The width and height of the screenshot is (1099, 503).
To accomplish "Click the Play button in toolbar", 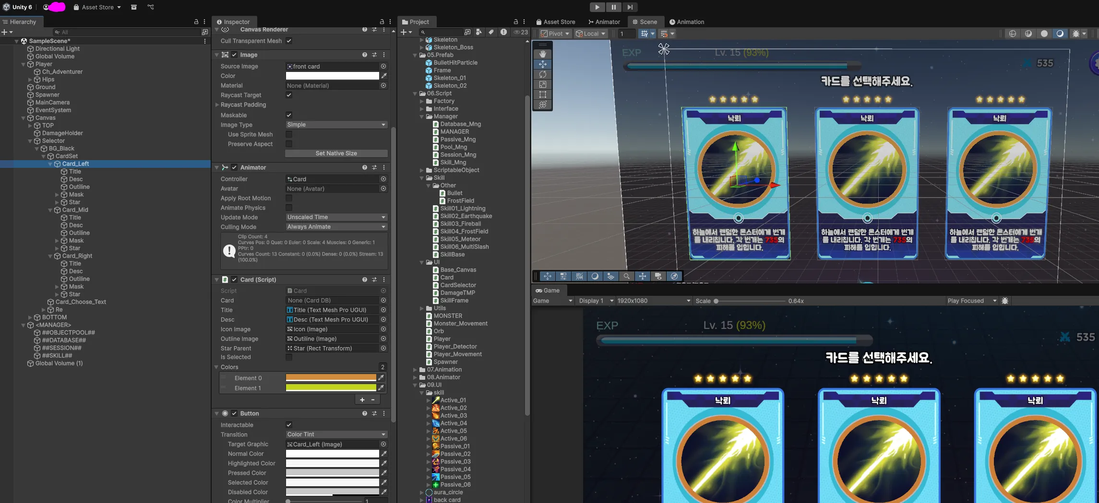I will click(x=597, y=7).
